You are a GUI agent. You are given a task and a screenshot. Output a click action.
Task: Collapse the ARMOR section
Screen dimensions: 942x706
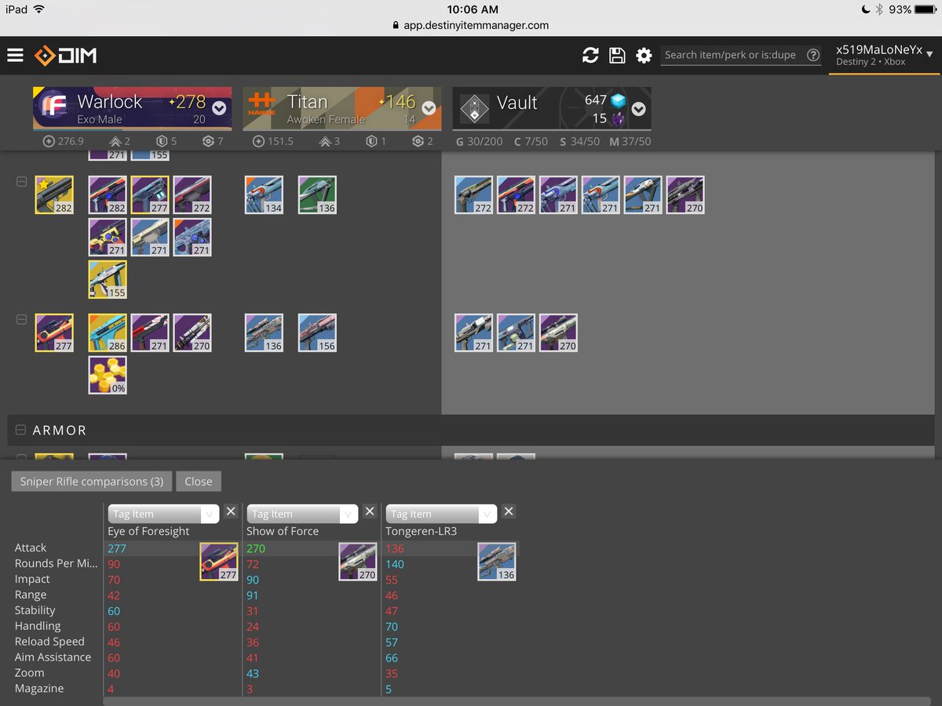click(21, 430)
